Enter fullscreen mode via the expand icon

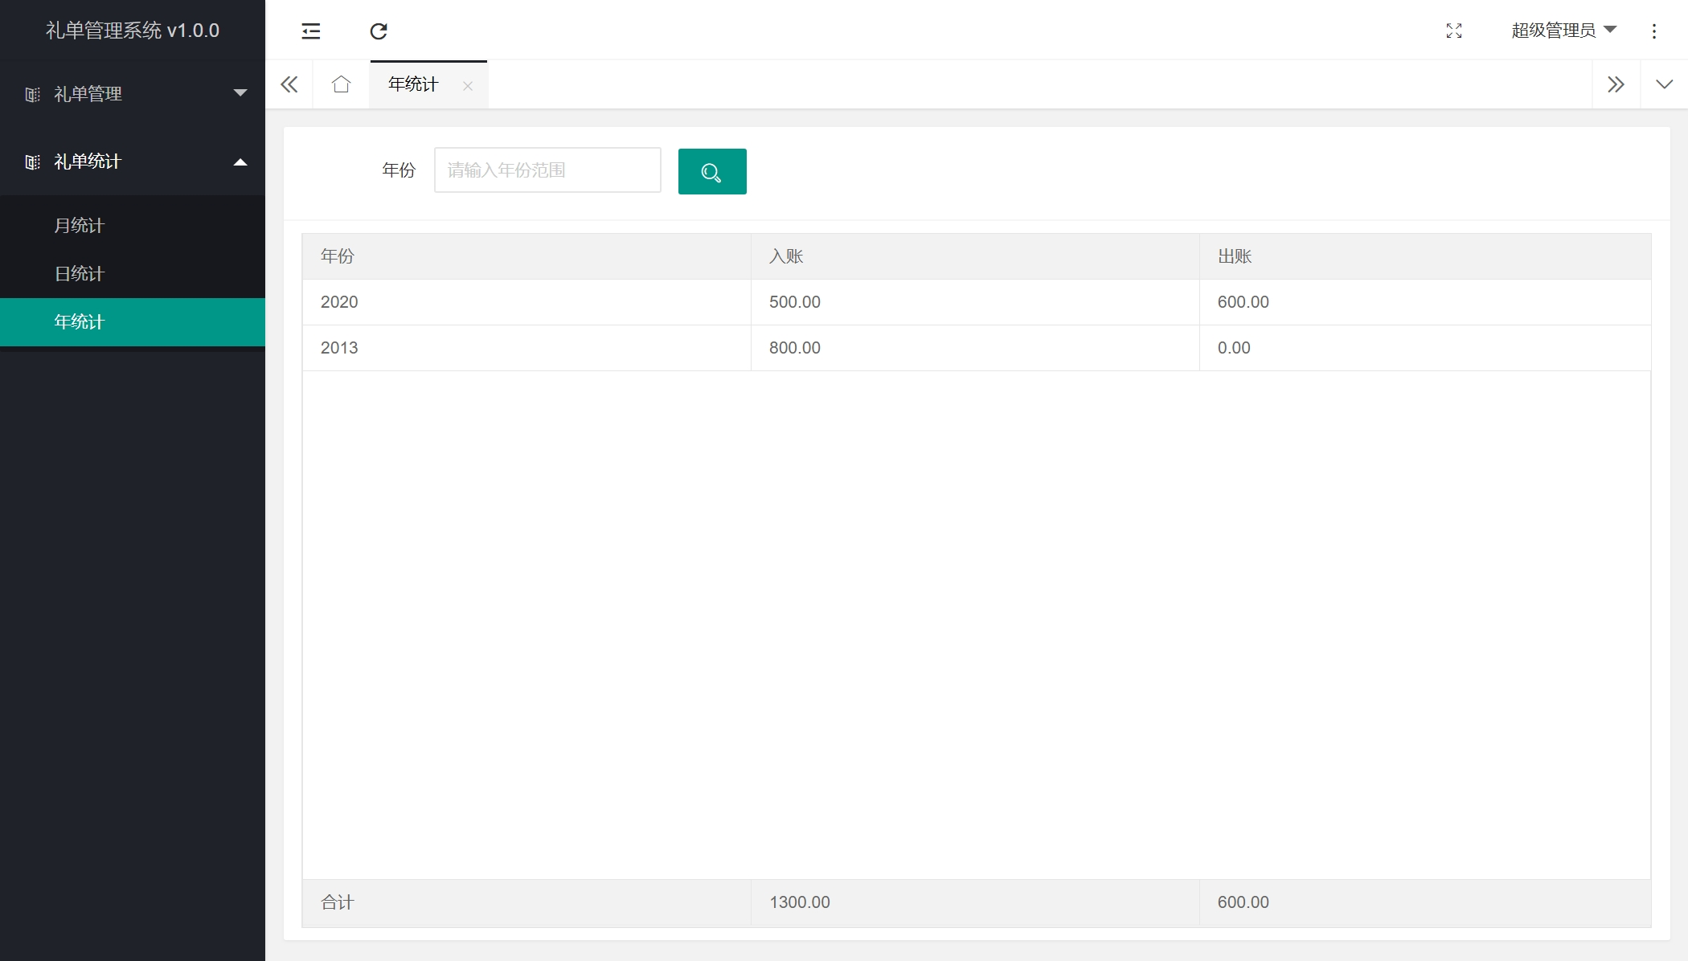coord(1453,31)
